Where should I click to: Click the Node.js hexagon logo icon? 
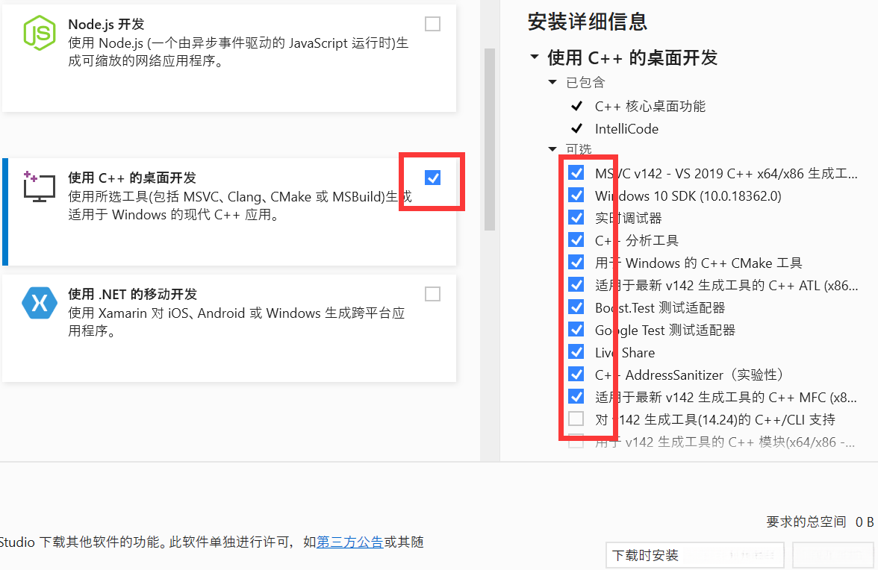(40, 32)
